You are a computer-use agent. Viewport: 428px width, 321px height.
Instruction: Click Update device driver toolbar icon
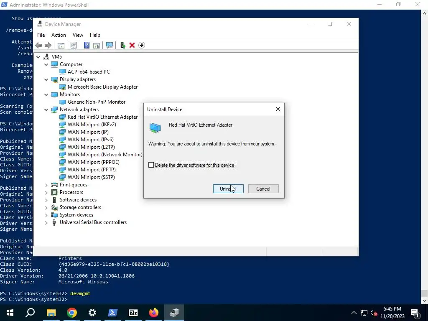pyautogui.click(x=122, y=45)
